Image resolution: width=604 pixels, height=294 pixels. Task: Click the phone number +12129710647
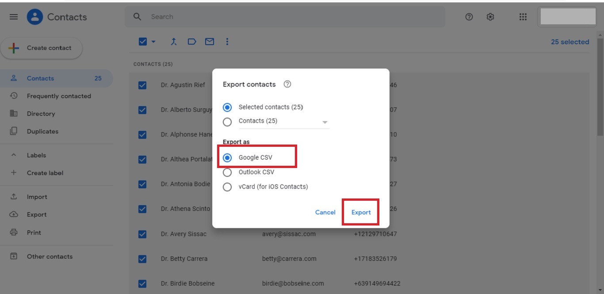coord(375,234)
